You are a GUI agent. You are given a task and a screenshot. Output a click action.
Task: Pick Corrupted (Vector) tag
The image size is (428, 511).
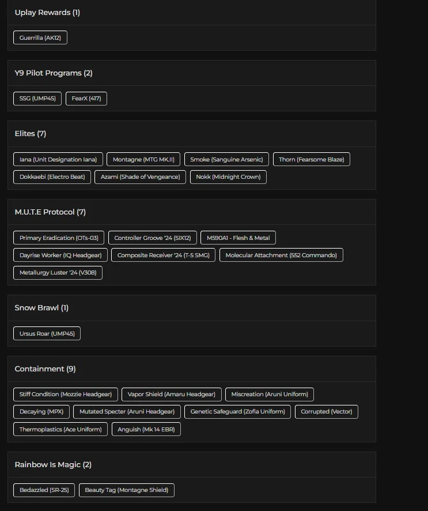point(327,412)
